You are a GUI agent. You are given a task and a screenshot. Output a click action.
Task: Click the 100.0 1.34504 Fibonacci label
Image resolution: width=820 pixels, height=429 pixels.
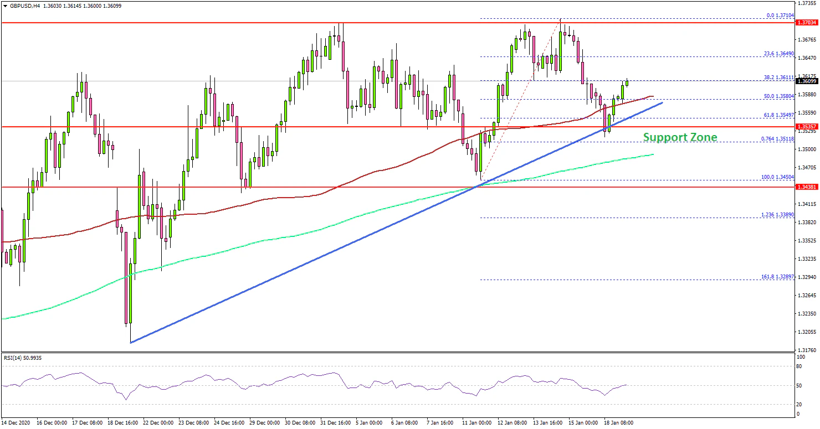tap(777, 177)
